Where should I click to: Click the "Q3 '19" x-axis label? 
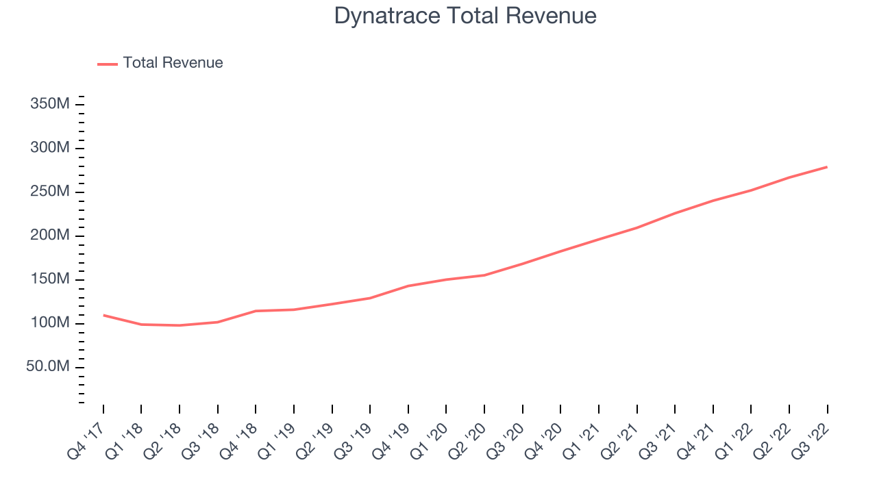pyautogui.click(x=352, y=440)
